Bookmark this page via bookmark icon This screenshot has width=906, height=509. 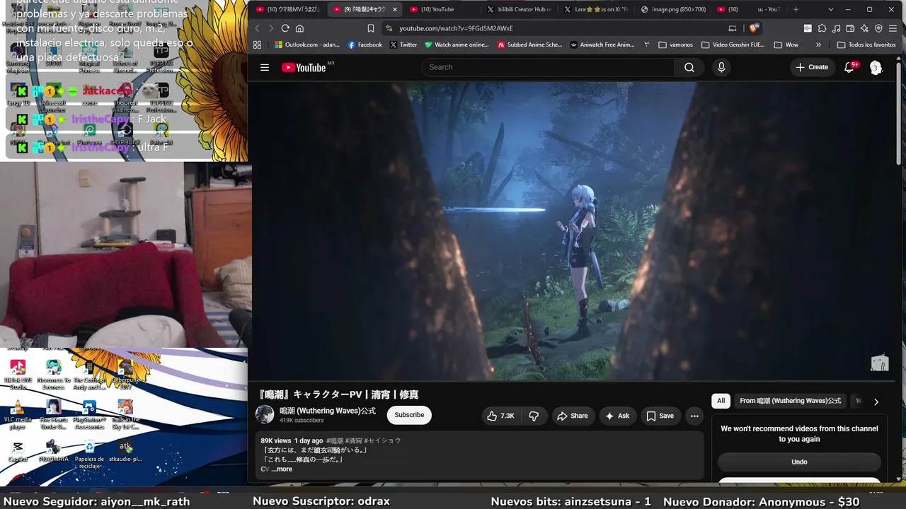370,28
